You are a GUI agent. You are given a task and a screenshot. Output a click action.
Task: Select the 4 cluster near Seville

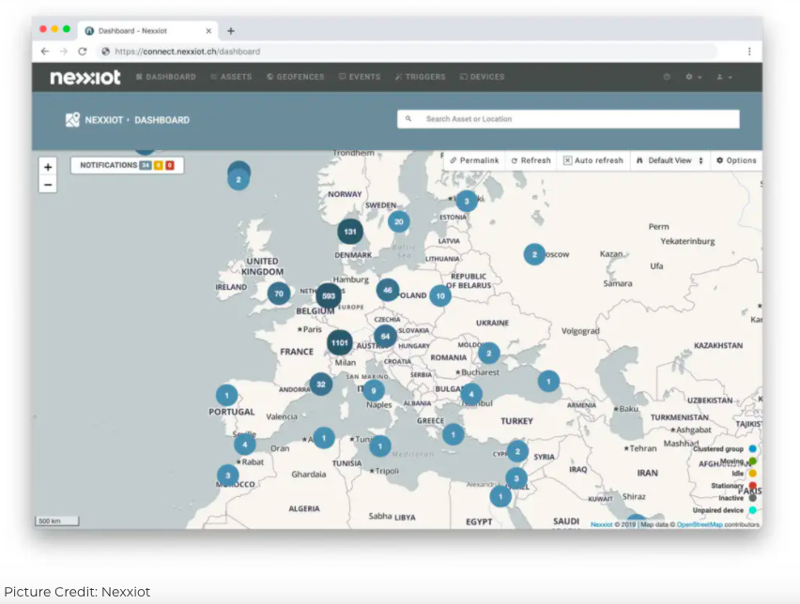(x=245, y=445)
